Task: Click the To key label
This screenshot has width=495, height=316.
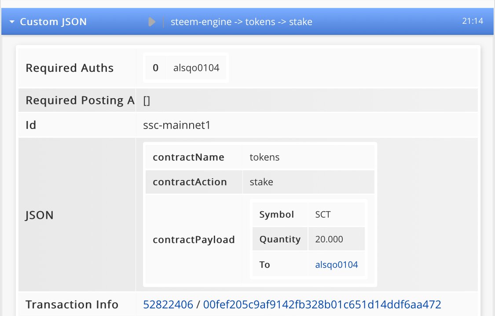Action: 264,265
